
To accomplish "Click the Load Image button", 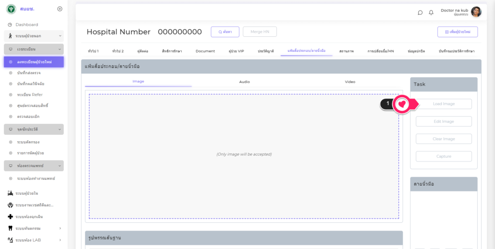I will point(443,104).
